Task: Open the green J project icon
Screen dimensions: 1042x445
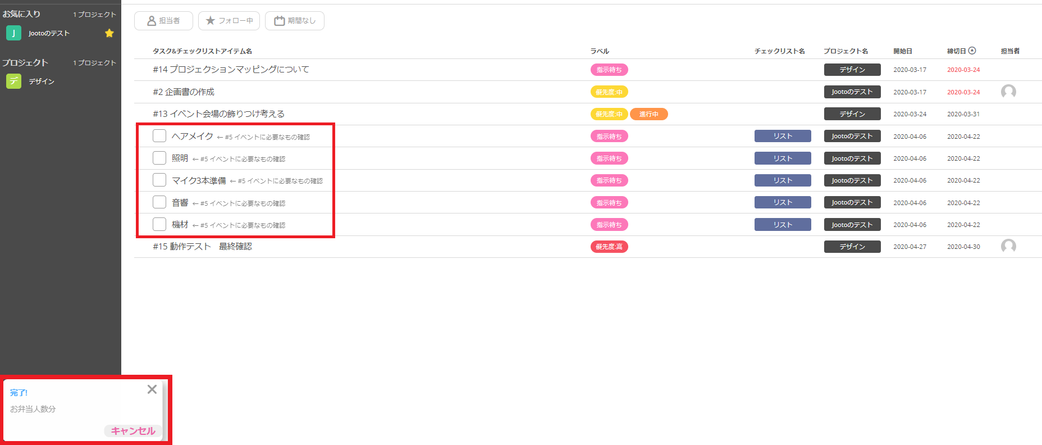Action: (13, 33)
